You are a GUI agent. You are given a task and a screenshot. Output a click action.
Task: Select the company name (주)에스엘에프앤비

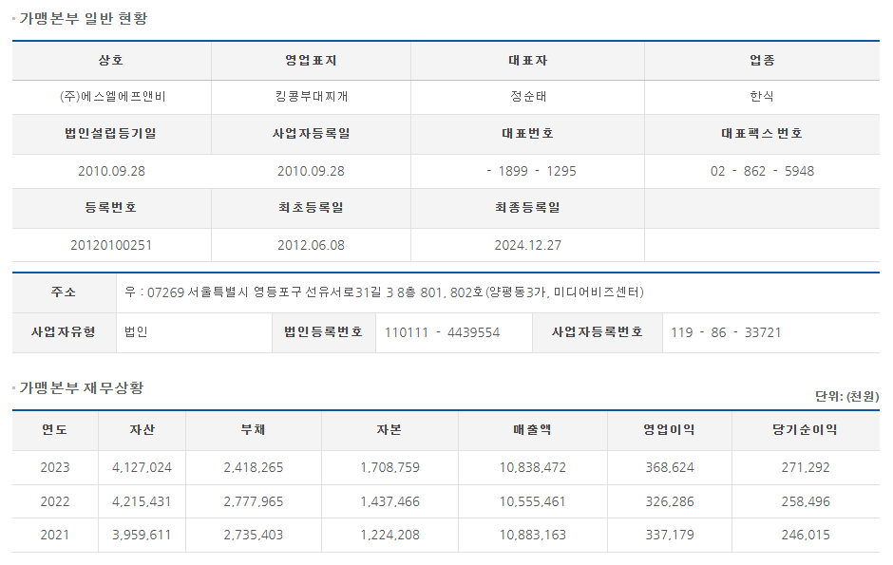(112, 96)
